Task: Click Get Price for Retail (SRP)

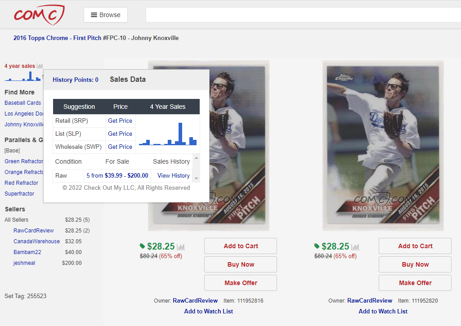Action: pyautogui.click(x=120, y=121)
